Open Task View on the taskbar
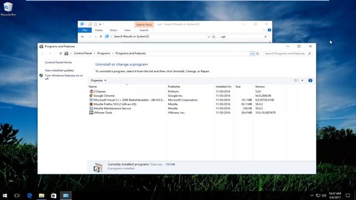This screenshot has height=200, width=356. point(17,196)
